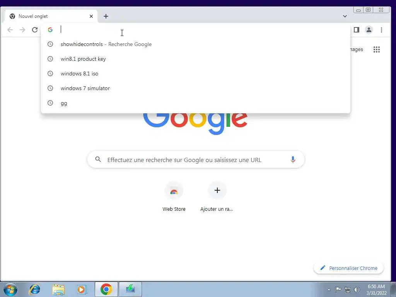
Task: Click into the address bar field
Action: [195, 30]
